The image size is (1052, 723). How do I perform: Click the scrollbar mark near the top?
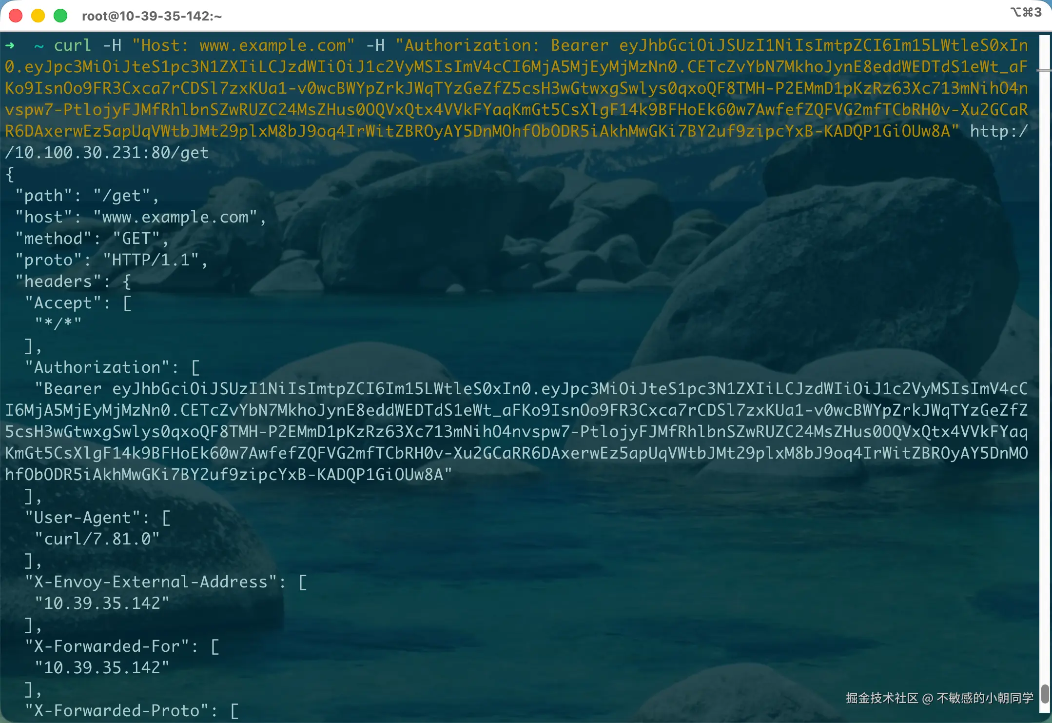click(1044, 71)
